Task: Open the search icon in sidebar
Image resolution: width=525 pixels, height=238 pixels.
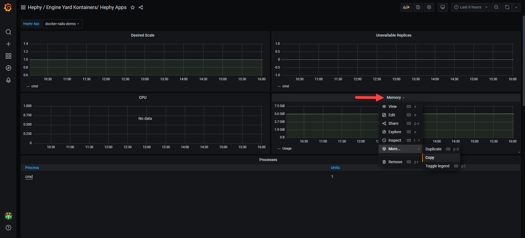Action: (x=8, y=32)
